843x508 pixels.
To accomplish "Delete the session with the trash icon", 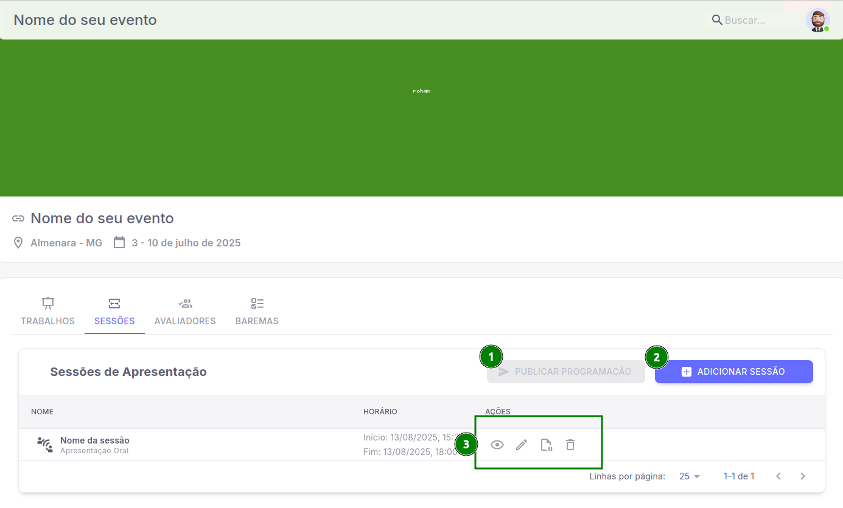I will tap(570, 445).
